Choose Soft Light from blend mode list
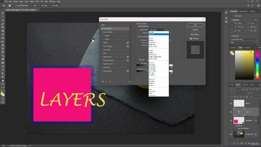 pos(152,65)
